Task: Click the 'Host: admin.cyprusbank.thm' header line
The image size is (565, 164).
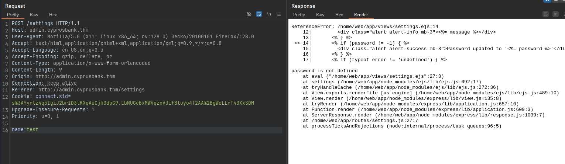Action: (x=50, y=30)
